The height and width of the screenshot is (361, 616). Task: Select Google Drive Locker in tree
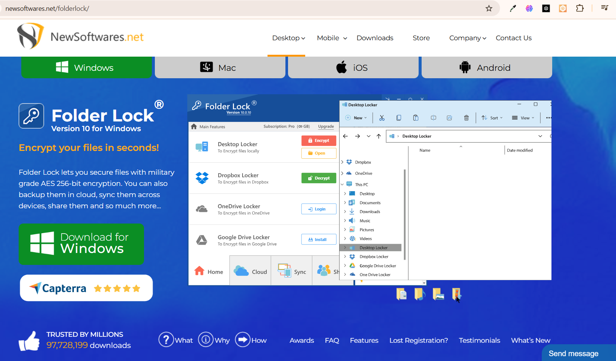(378, 266)
